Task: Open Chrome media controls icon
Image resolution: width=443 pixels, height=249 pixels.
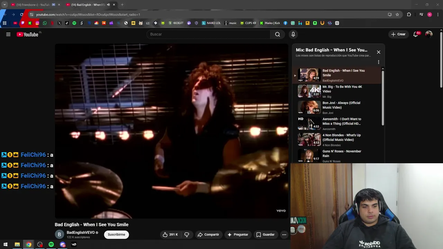Action: (x=421, y=15)
